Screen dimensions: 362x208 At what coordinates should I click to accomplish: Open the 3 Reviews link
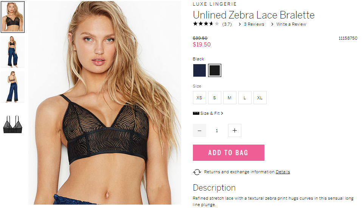click(x=254, y=24)
